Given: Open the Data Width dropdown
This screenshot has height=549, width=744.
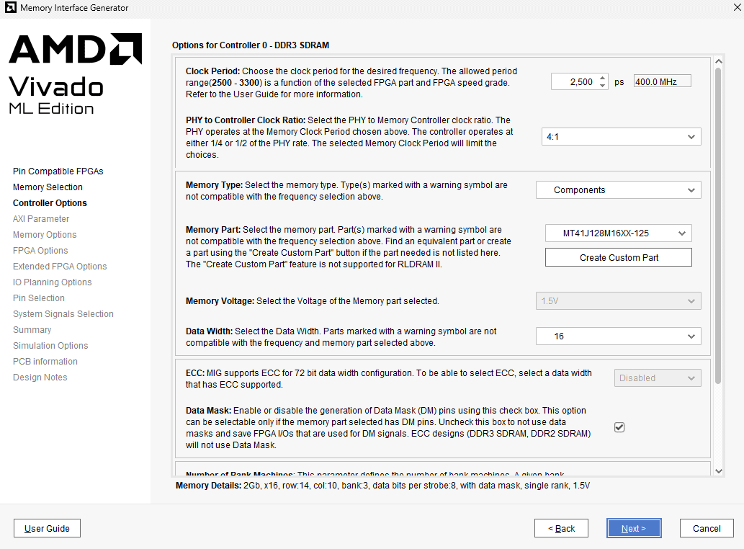Looking at the screenshot, I should point(618,336).
